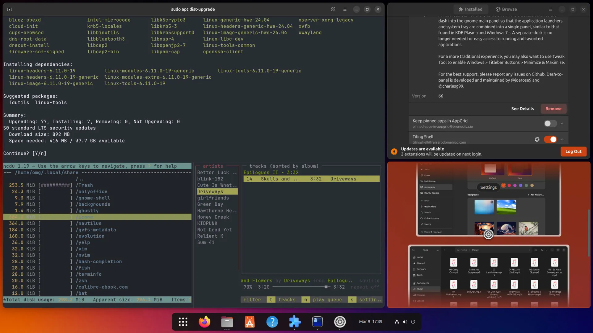Click the Continue? [Y/n] prompt line
Screen dimensions: 593x333
click(25, 153)
